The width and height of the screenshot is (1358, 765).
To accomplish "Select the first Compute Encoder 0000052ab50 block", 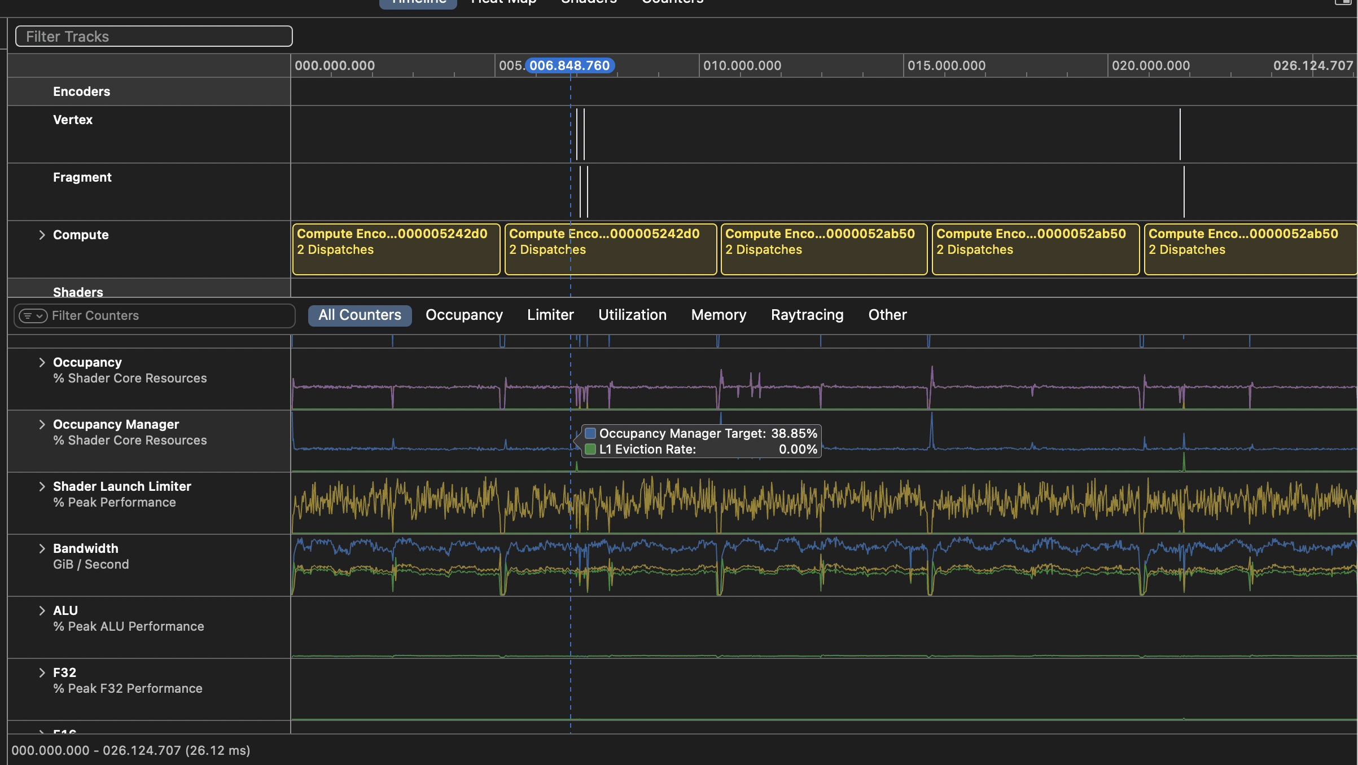I will [824, 249].
